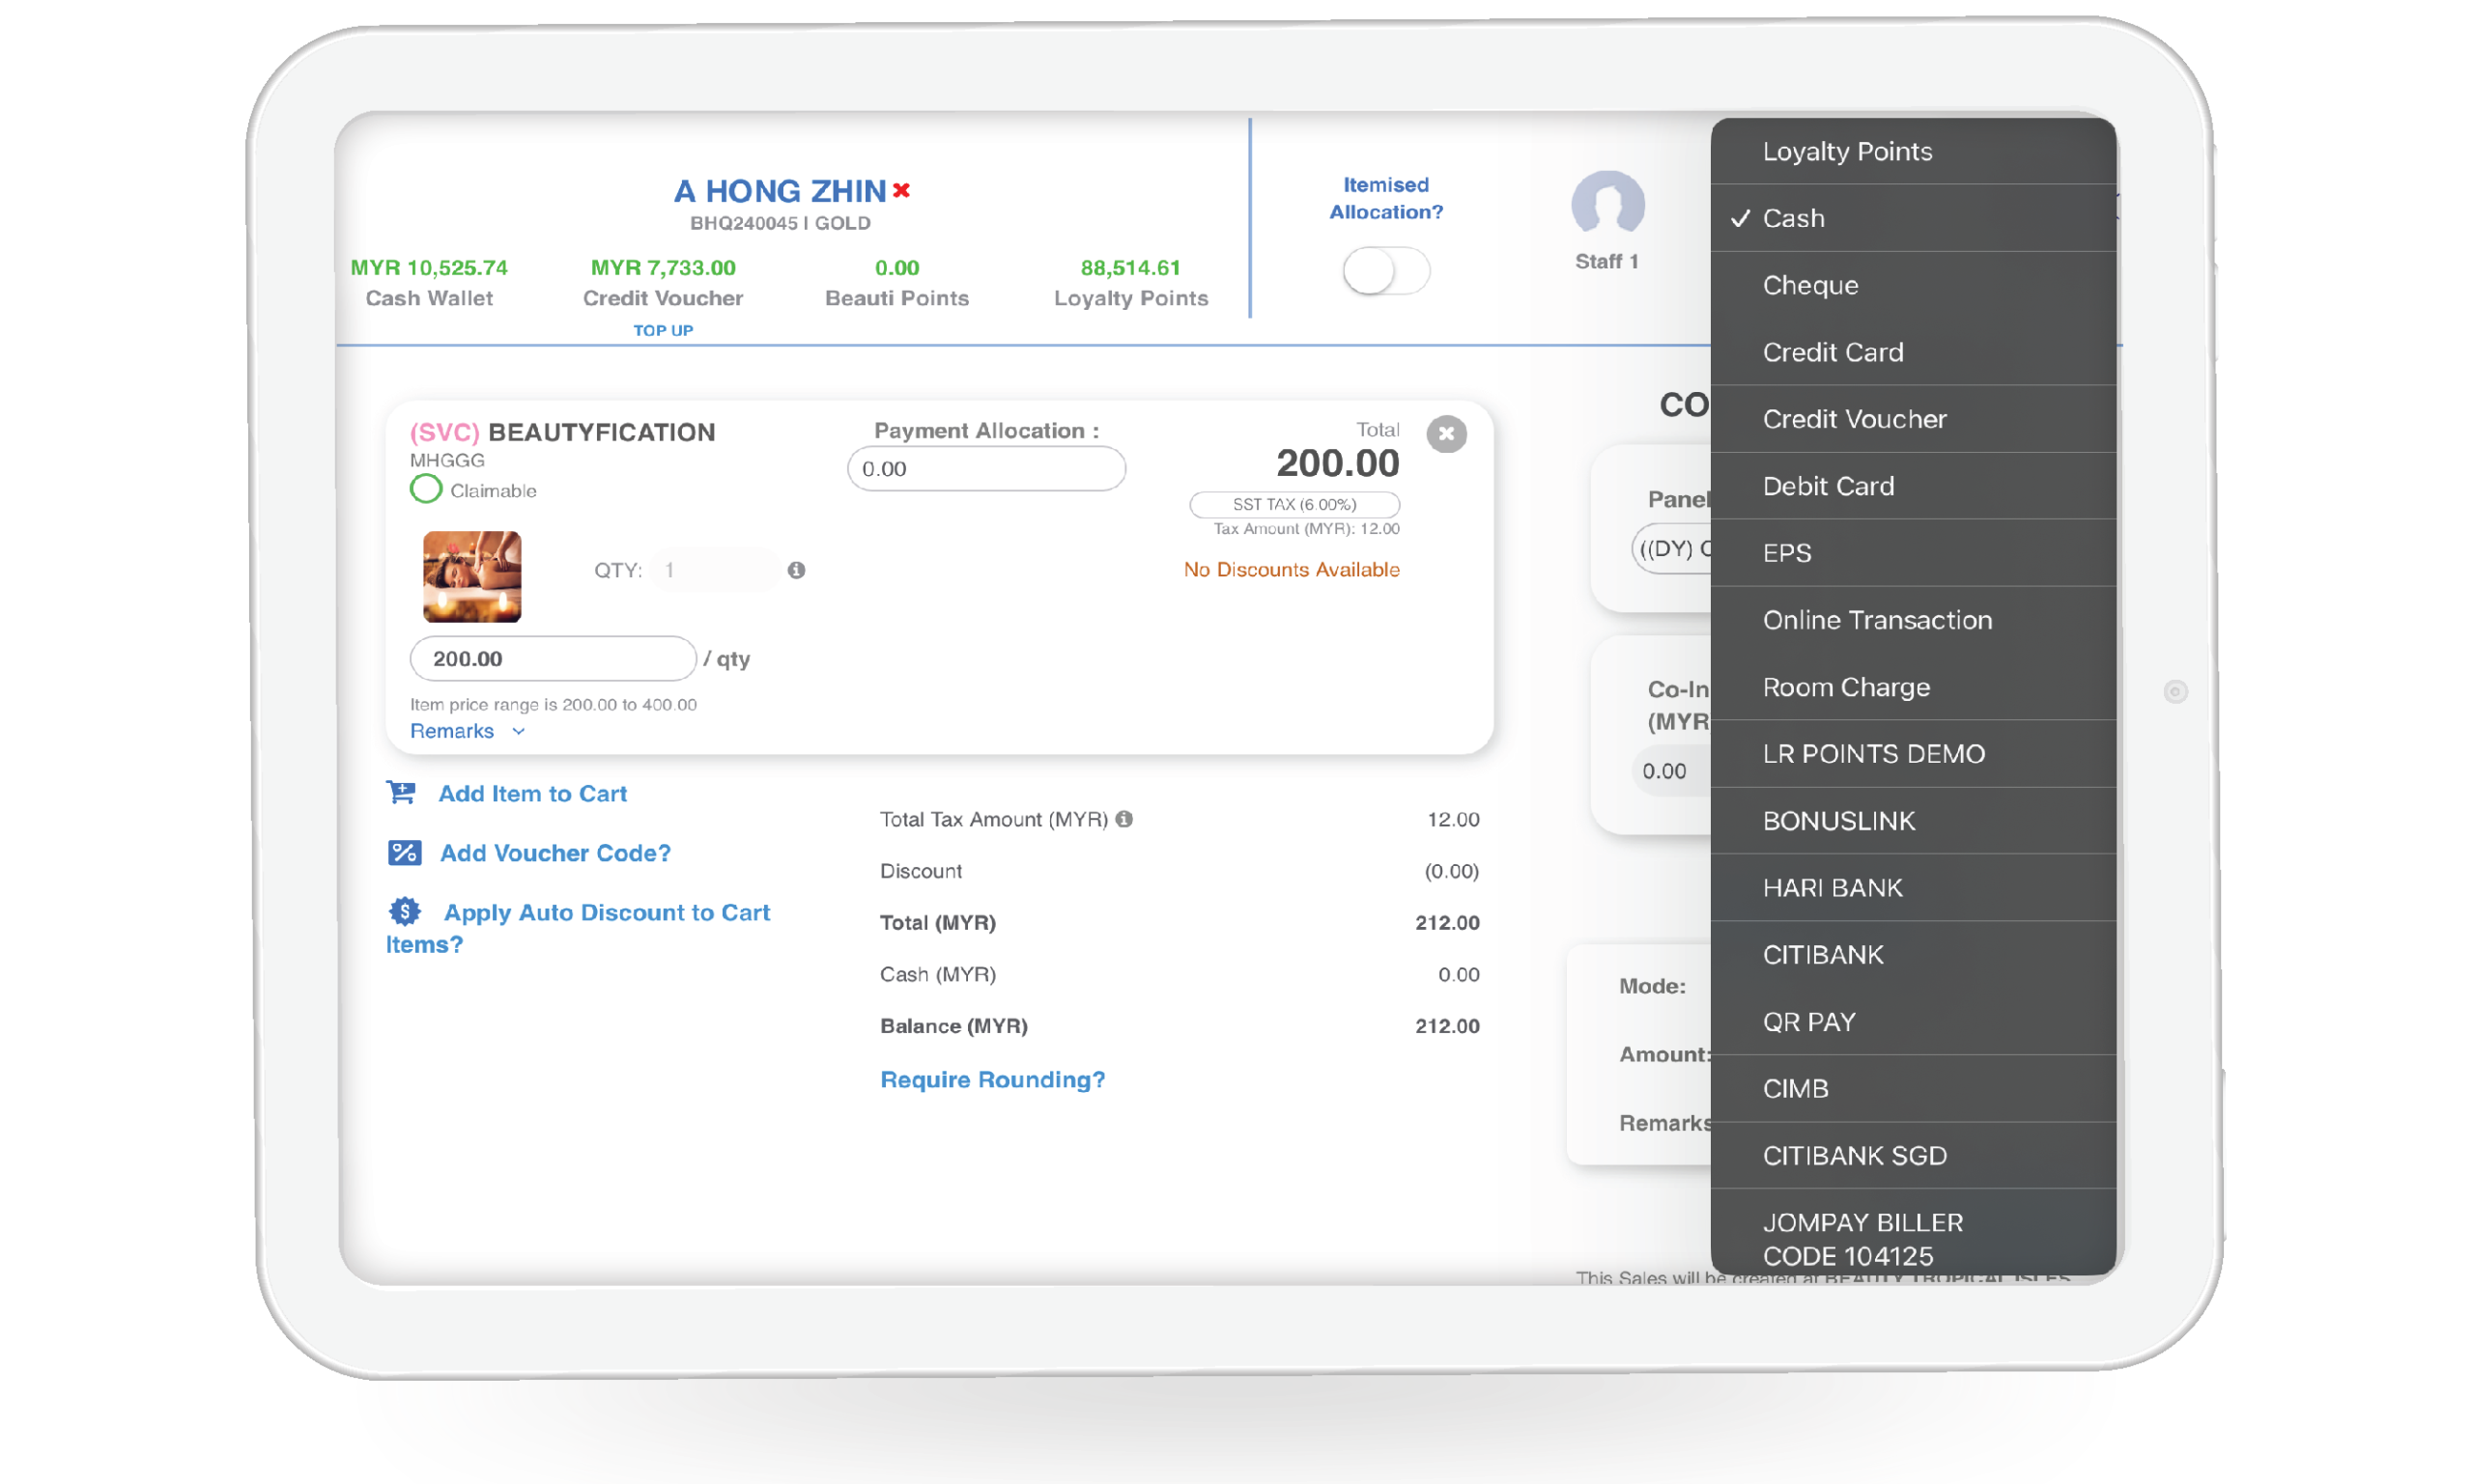Image resolution: width=2473 pixels, height=1484 pixels.
Task: Click the auto discount dollar badge icon
Action: click(x=405, y=911)
